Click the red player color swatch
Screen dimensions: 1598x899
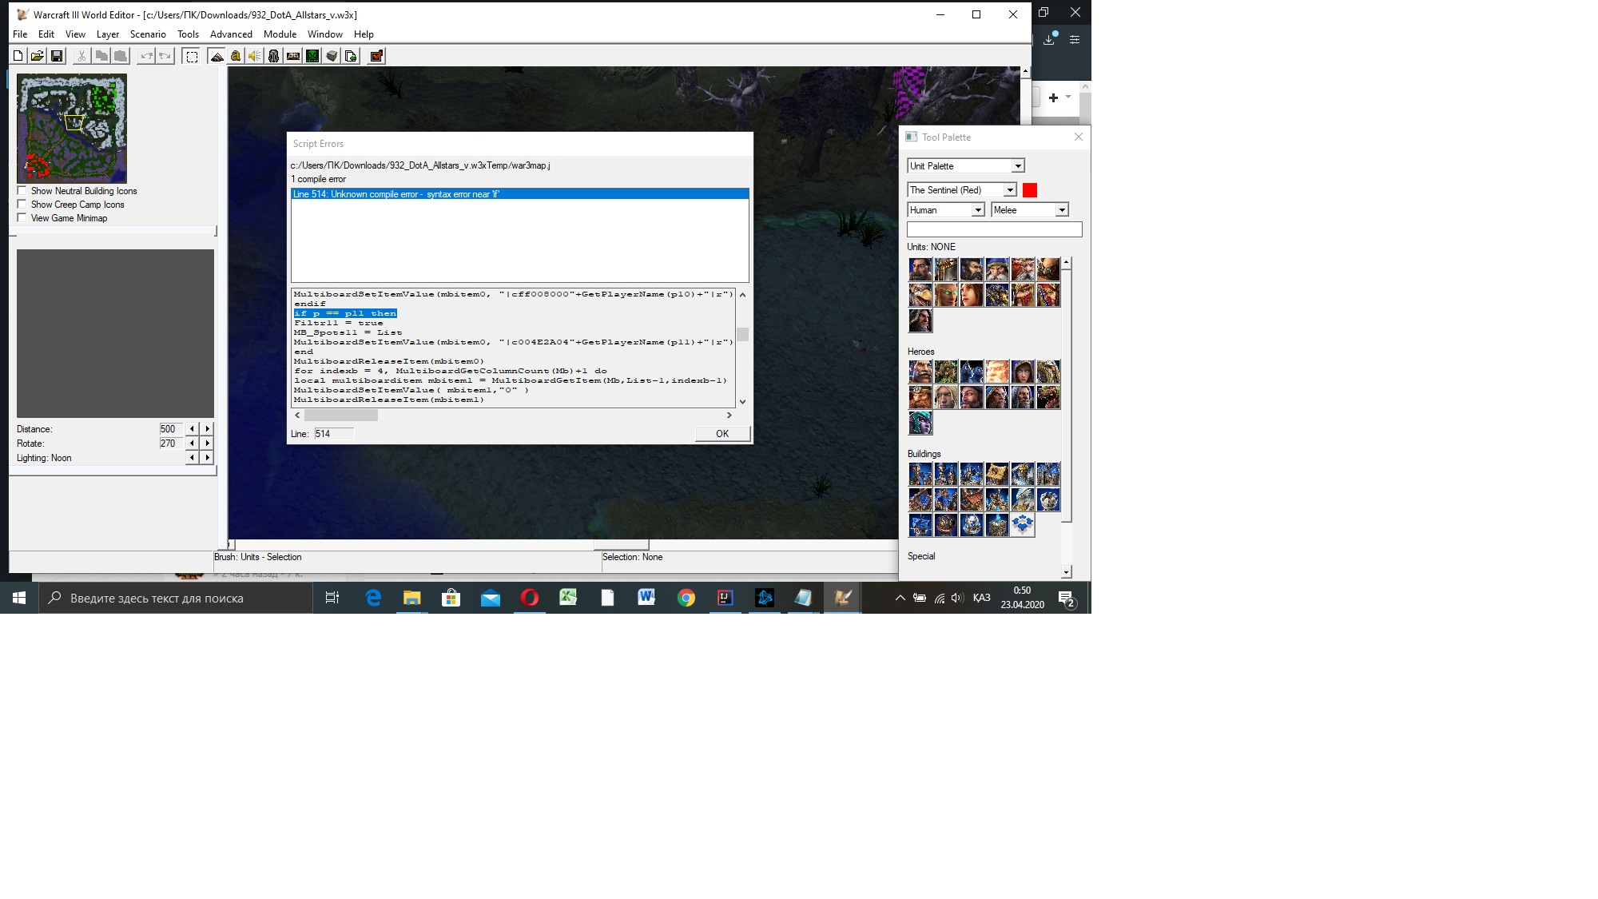[x=1030, y=190]
